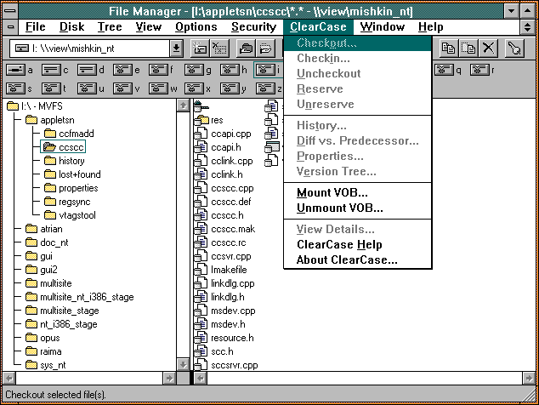Click the copy files toolbar icon
Viewport: 539px width, 405px height.
tap(448, 48)
